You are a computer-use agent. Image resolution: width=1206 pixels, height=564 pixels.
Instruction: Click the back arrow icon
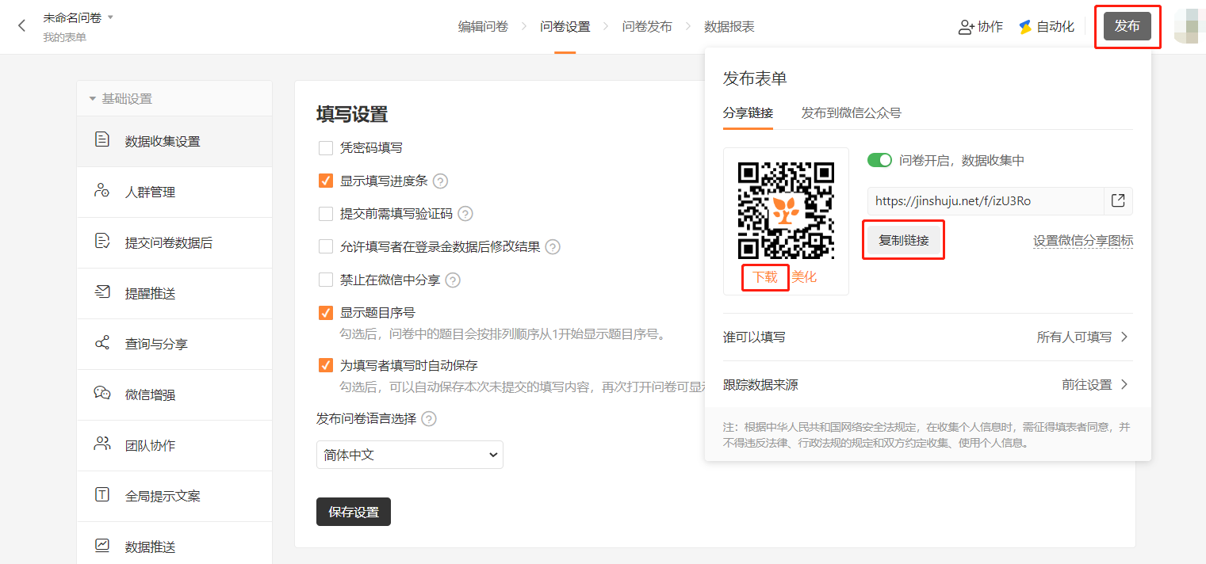point(21,25)
